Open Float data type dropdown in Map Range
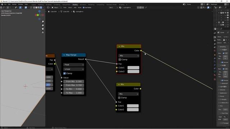Viewport: 230px width, 129px height. point(74,64)
